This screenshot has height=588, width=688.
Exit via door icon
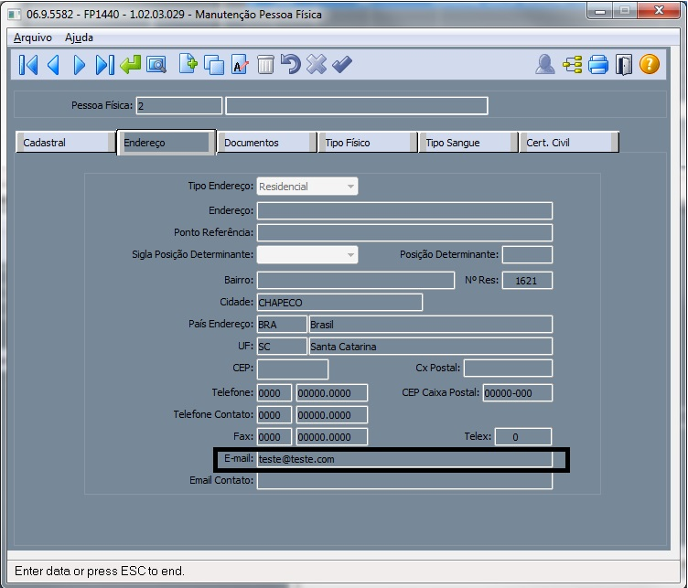pos(624,64)
